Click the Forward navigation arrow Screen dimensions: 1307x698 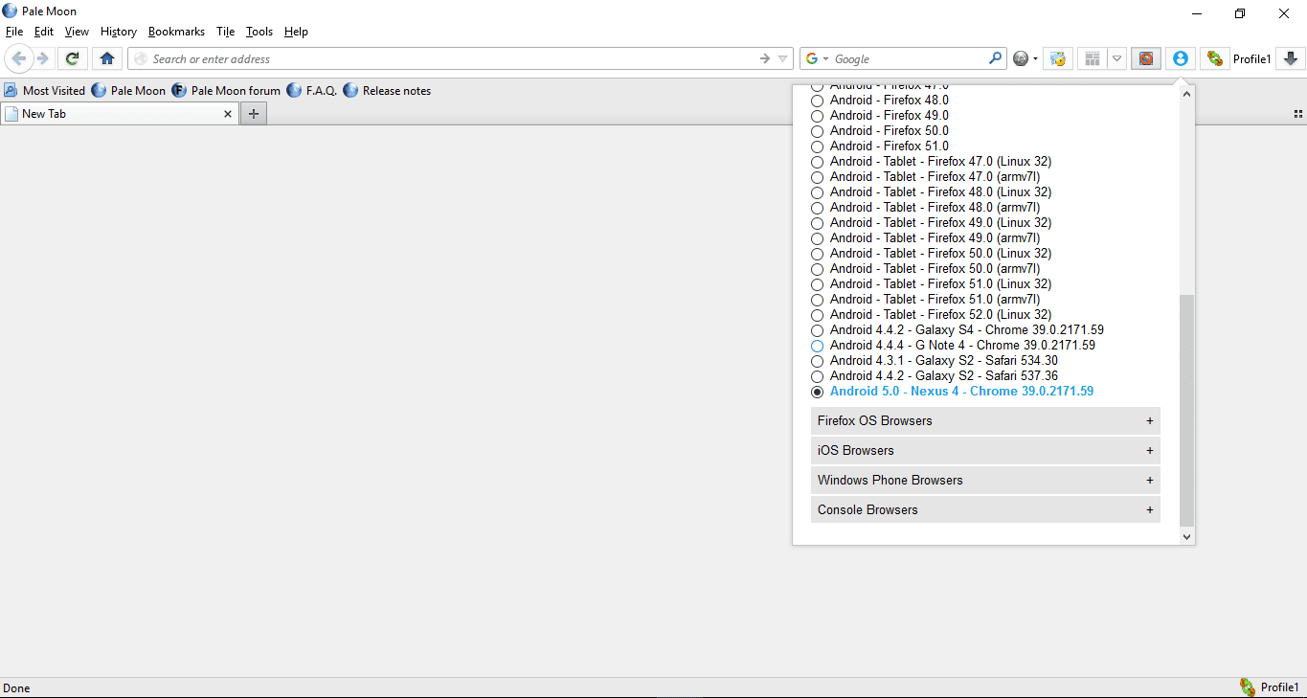[x=42, y=58]
